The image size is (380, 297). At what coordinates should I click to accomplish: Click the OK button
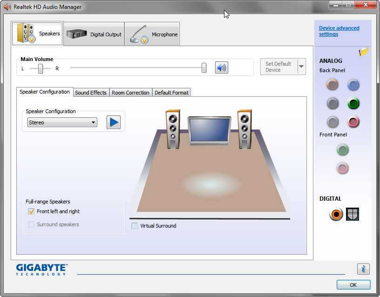(x=353, y=284)
